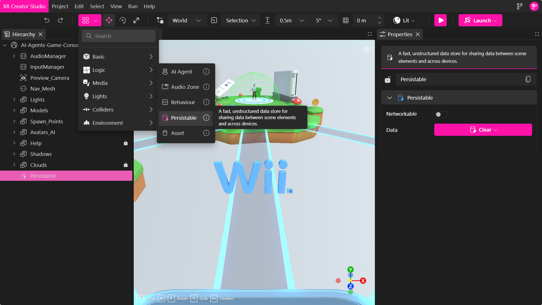Expand the Lights tree node
542x305 pixels.
[14, 100]
